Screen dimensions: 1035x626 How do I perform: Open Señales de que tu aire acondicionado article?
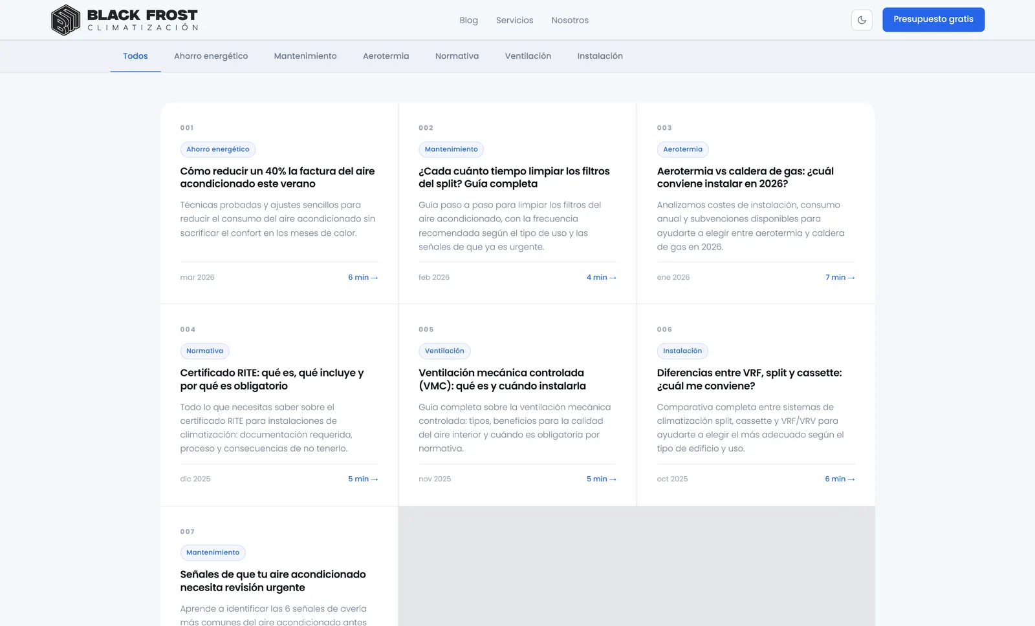click(x=273, y=581)
